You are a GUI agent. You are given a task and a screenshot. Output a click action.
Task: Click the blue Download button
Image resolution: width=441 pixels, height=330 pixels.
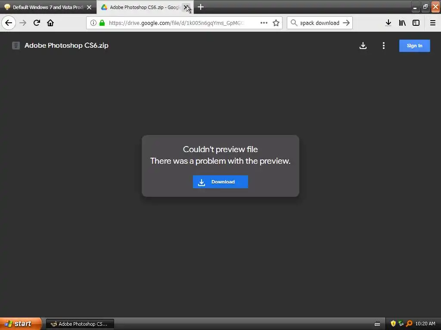(220, 182)
